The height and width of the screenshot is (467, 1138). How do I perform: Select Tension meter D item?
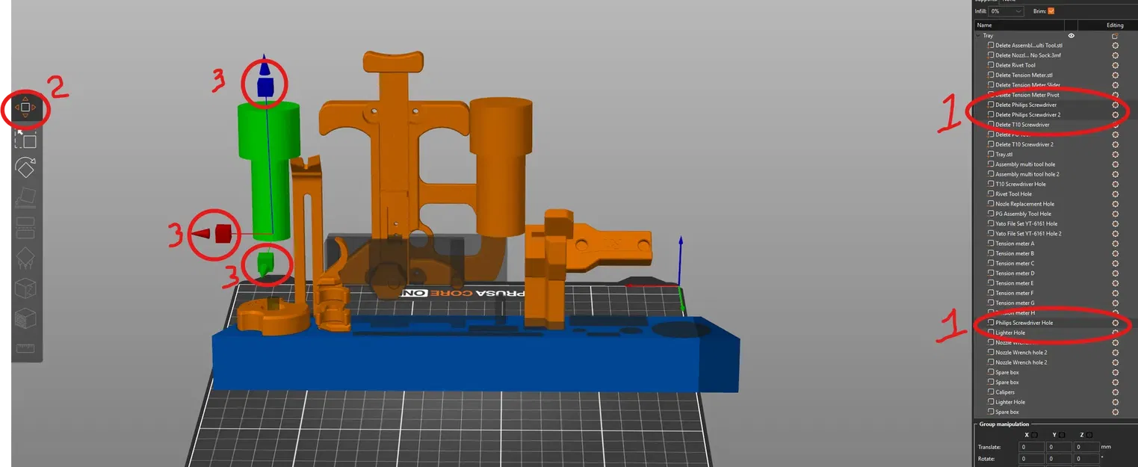pos(1015,273)
